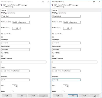
Task: Tick Use TLS/SSL checkbox in Resume Kodi window
Action: [53, 56]
